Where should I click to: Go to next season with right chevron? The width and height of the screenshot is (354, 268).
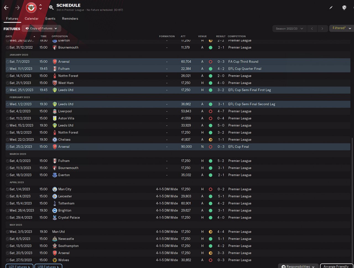click(x=322, y=28)
